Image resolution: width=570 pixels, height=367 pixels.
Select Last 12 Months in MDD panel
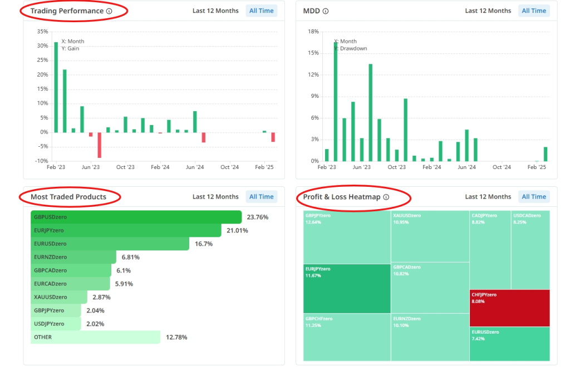pos(488,11)
